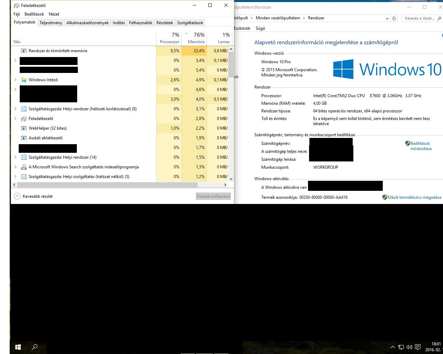
Task: Switch to the Részletek tab
Action: point(165,23)
